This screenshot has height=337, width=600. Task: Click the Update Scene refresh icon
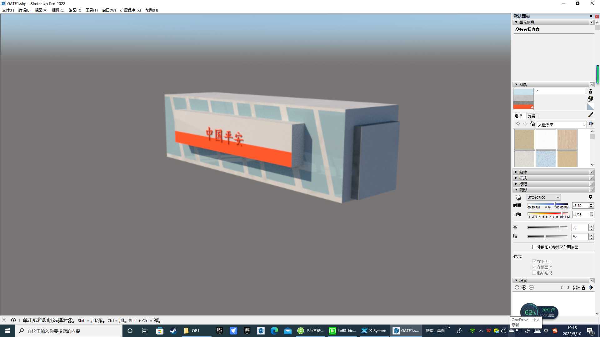(517, 287)
